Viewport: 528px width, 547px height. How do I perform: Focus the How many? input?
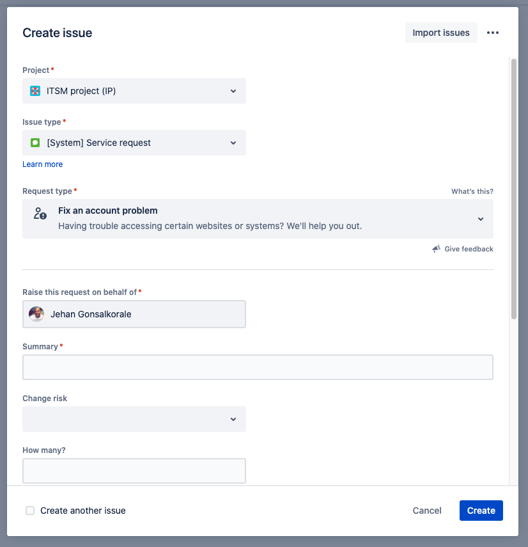[x=134, y=471]
